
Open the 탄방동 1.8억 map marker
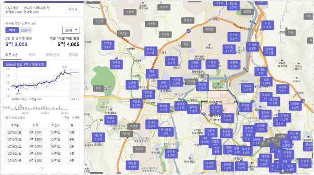click(227, 118)
